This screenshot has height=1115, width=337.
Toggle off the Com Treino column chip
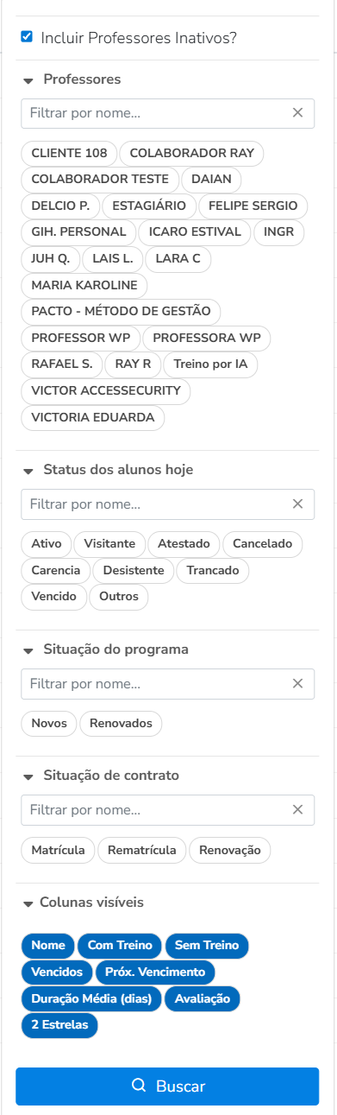(120, 946)
